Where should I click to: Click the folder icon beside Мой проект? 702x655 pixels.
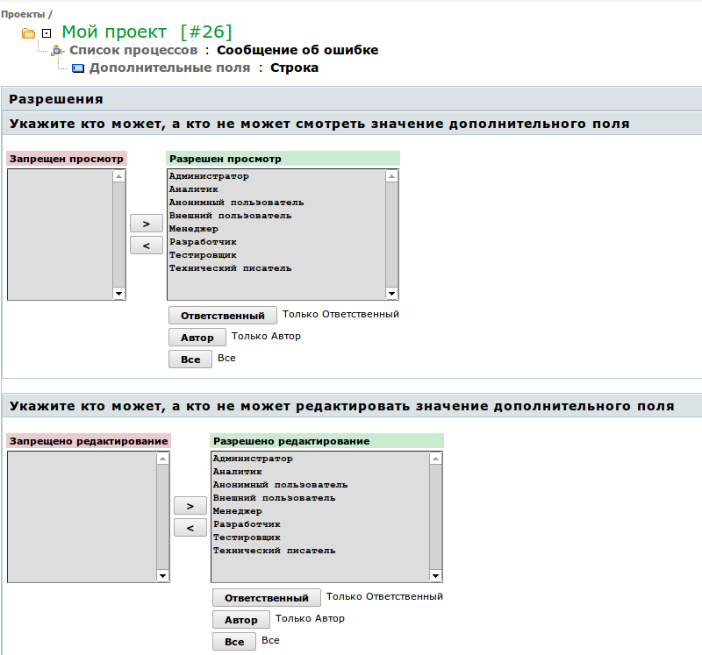(28, 33)
